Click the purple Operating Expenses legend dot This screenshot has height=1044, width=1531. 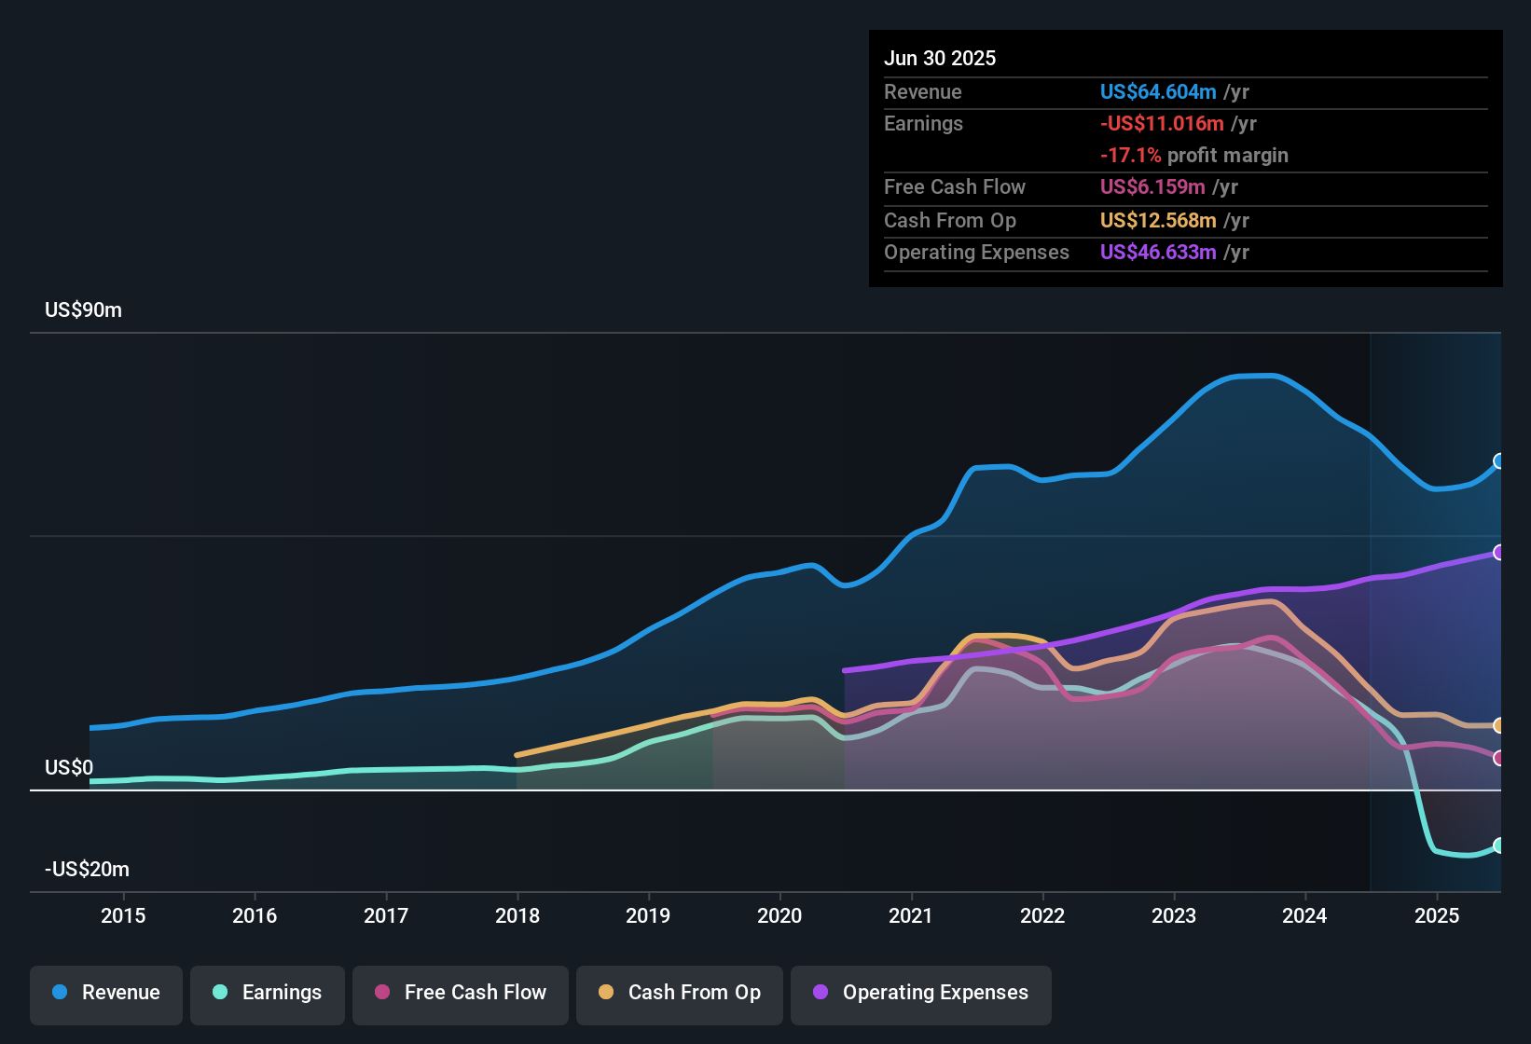pos(819,994)
